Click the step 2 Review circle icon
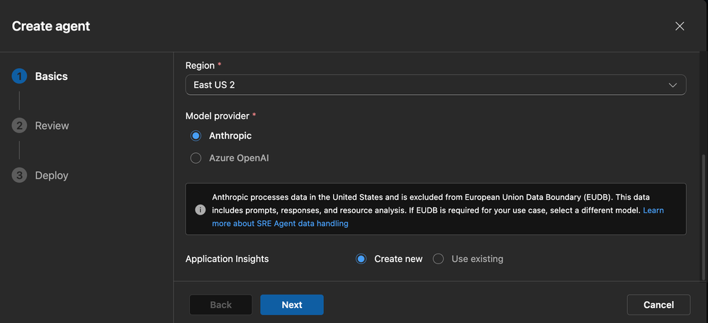708x323 pixels. [x=19, y=125]
